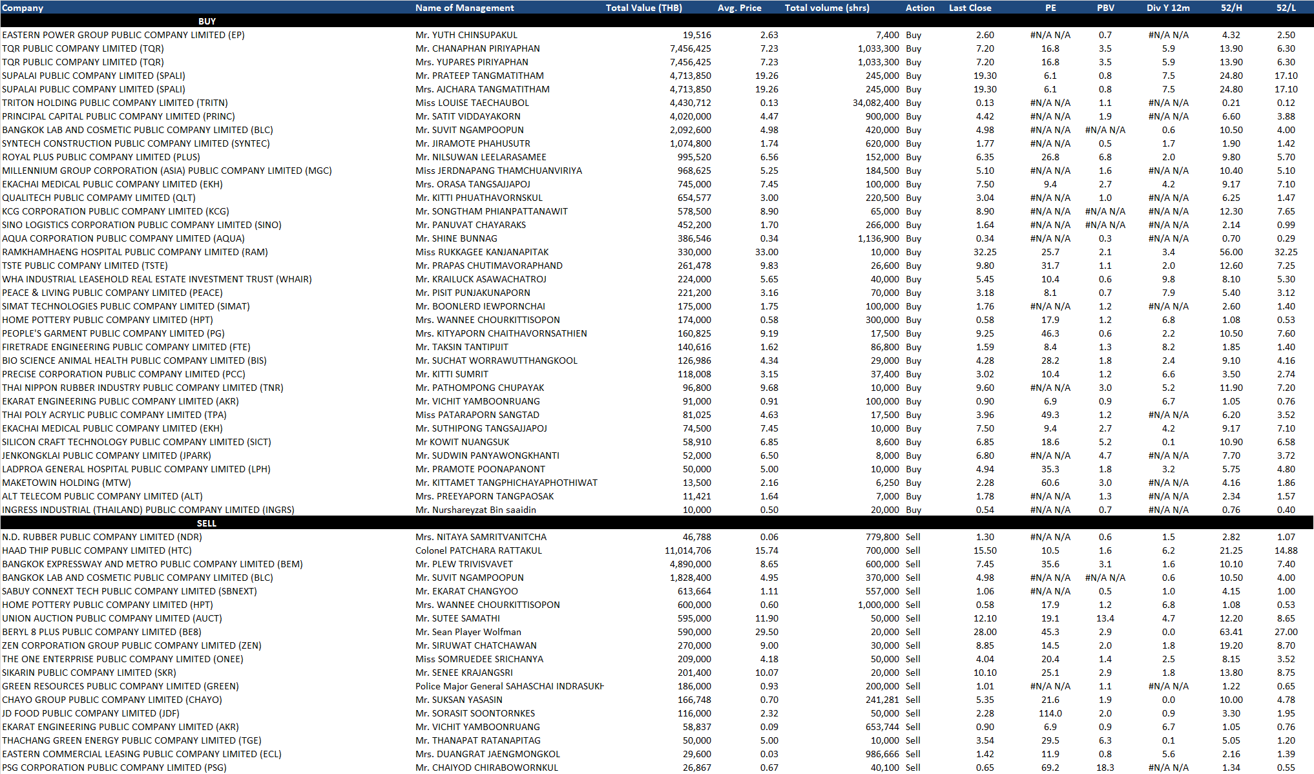Click SILICON CRAFT TECHNOLOGY (SICT) cell
This screenshot has width=1314, height=774.
coord(136,442)
